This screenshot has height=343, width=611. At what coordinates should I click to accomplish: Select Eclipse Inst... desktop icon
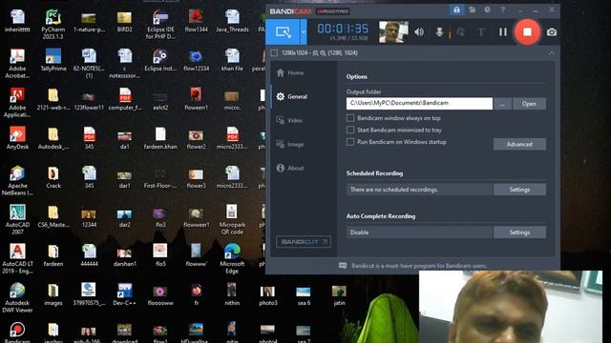pyautogui.click(x=160, y=59)
